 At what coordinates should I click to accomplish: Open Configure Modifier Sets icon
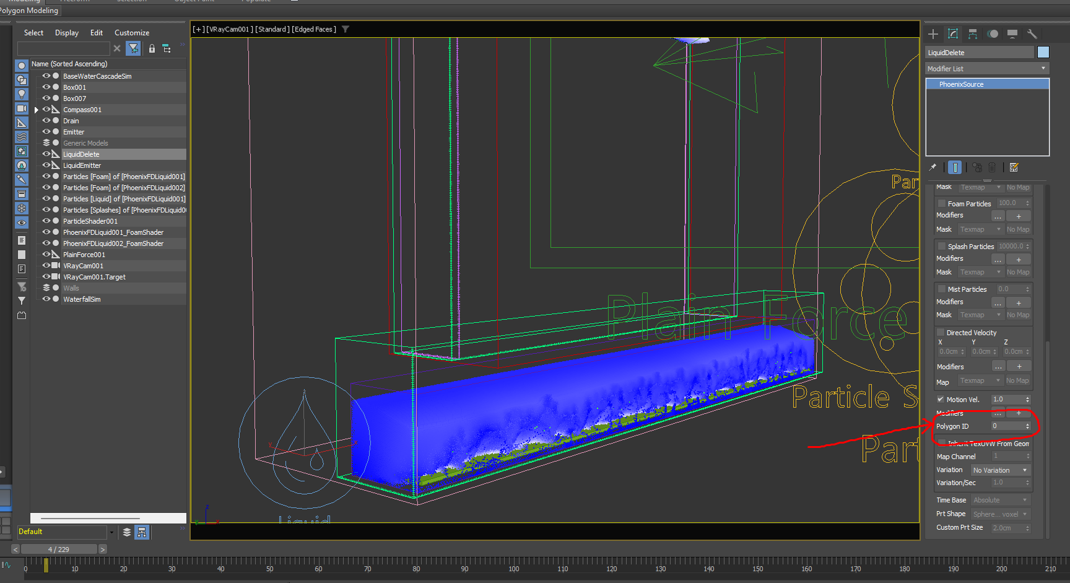click(x=1014, y=167)
